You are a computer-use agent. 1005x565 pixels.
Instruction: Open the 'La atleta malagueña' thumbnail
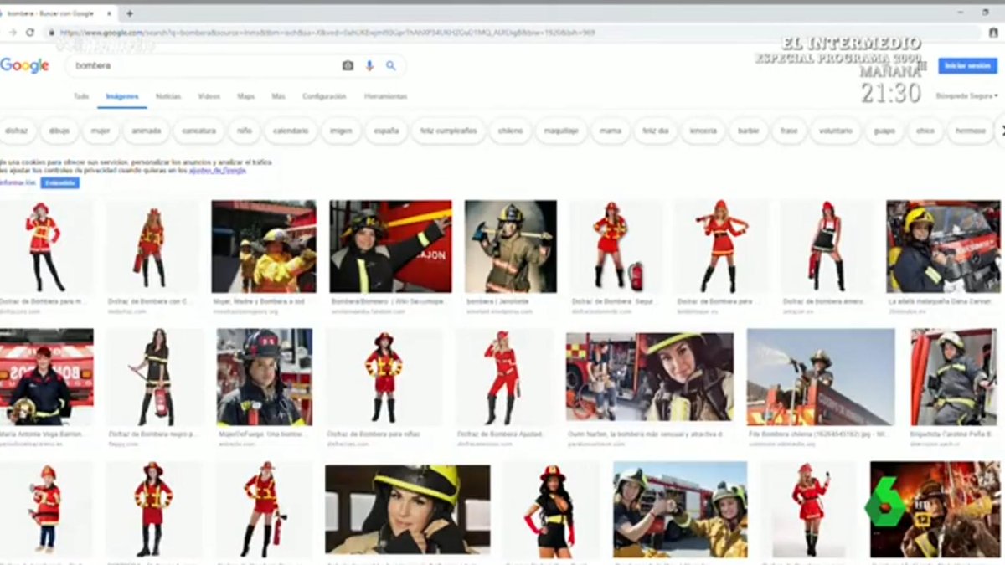[x=943, y=246]
